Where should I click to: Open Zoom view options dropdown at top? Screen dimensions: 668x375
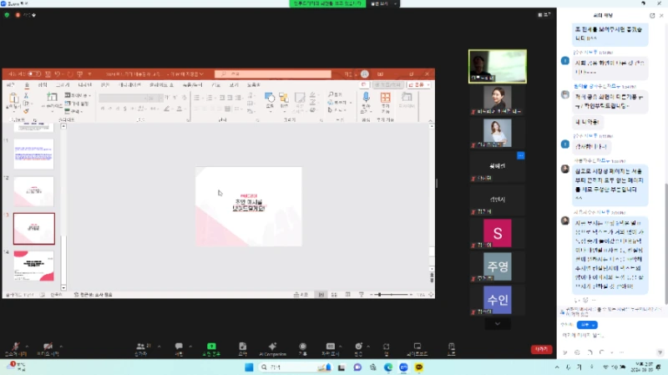[x=383, y=3]
